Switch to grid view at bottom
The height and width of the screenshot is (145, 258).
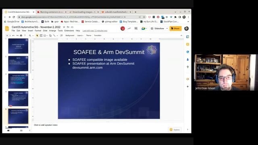point(21,130)
